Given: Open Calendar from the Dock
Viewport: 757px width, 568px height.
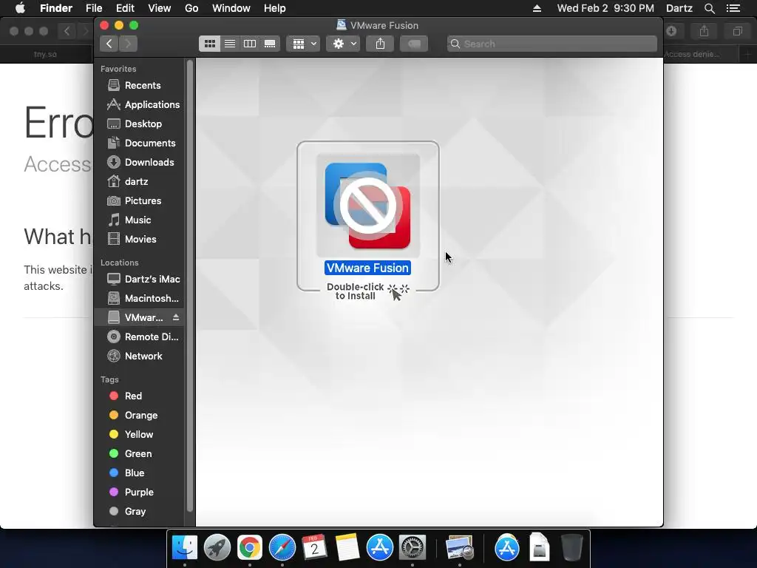Looking at the screenshot, I should [314, 547].
